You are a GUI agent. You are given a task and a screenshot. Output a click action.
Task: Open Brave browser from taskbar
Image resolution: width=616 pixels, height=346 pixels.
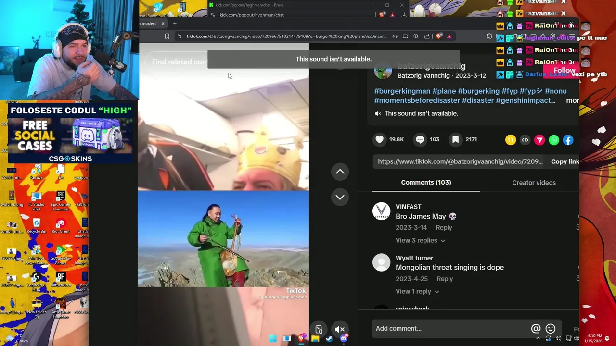(301, 338)
